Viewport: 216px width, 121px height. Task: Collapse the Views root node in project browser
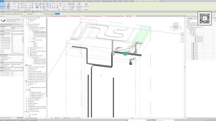pos(25,18)
